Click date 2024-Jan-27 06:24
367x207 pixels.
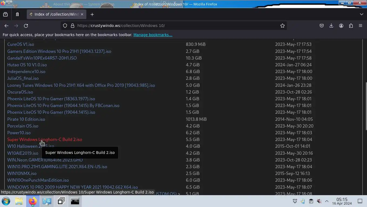click(x=293, y=65)
